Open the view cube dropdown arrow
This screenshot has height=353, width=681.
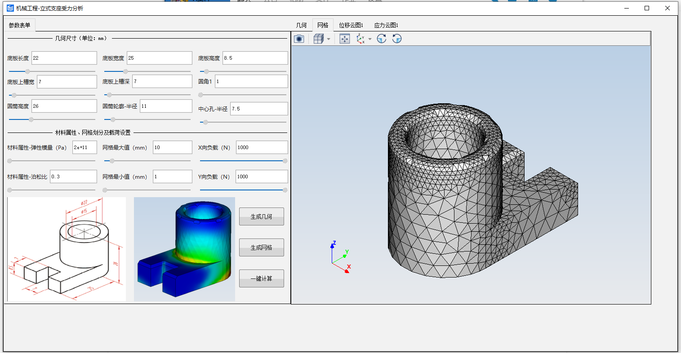coord(329,39)
